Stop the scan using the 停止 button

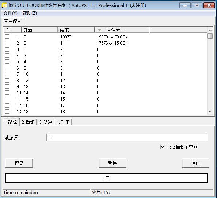(195, 163)
